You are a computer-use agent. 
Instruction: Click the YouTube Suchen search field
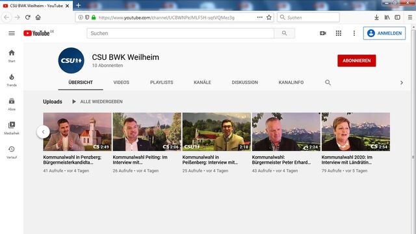181,33
